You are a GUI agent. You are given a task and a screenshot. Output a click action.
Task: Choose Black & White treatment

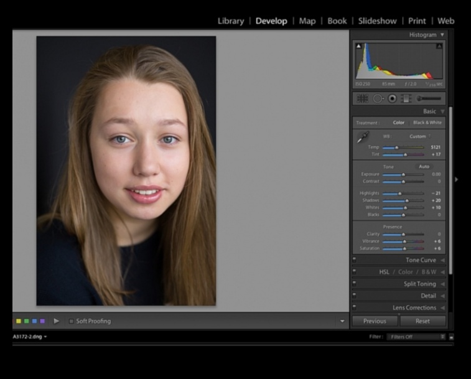tap(427, 123)
